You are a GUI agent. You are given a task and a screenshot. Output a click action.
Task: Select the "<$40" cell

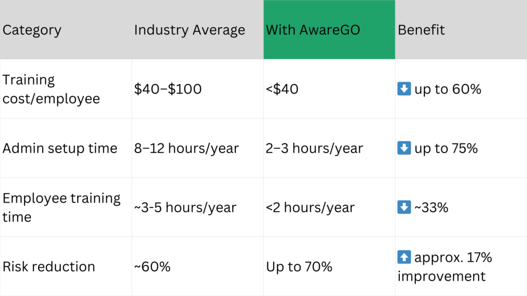[282, 89]
